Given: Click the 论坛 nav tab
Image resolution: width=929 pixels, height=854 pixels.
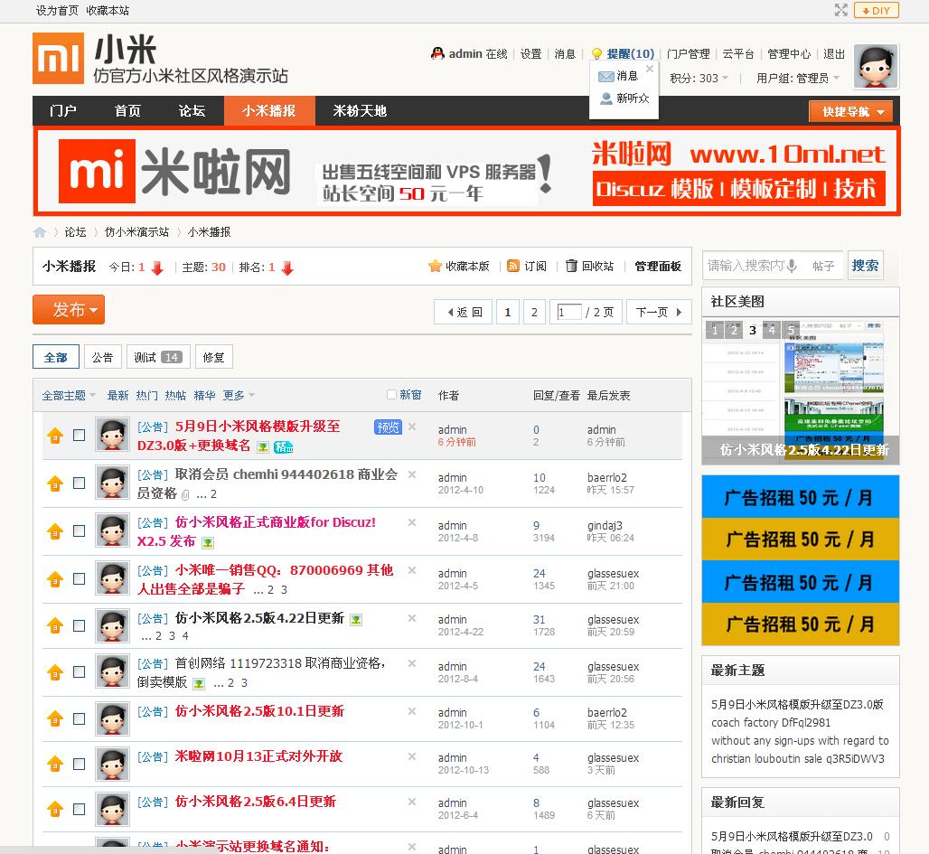Looking at the screenshot, I should [x=192, y=111].
